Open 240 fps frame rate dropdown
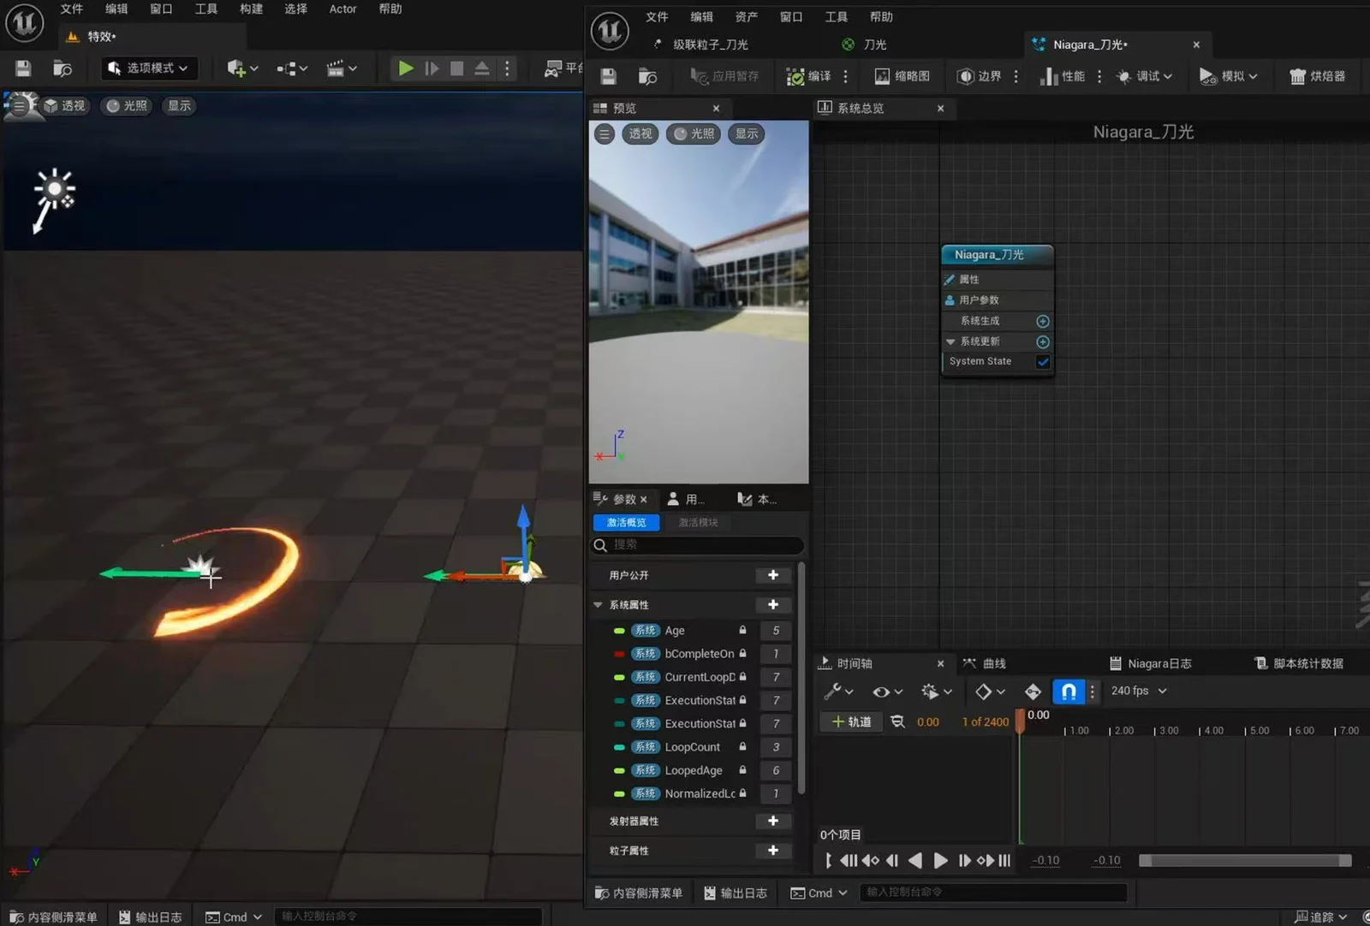This screenshot has height=926, width=1370. 1139,691
